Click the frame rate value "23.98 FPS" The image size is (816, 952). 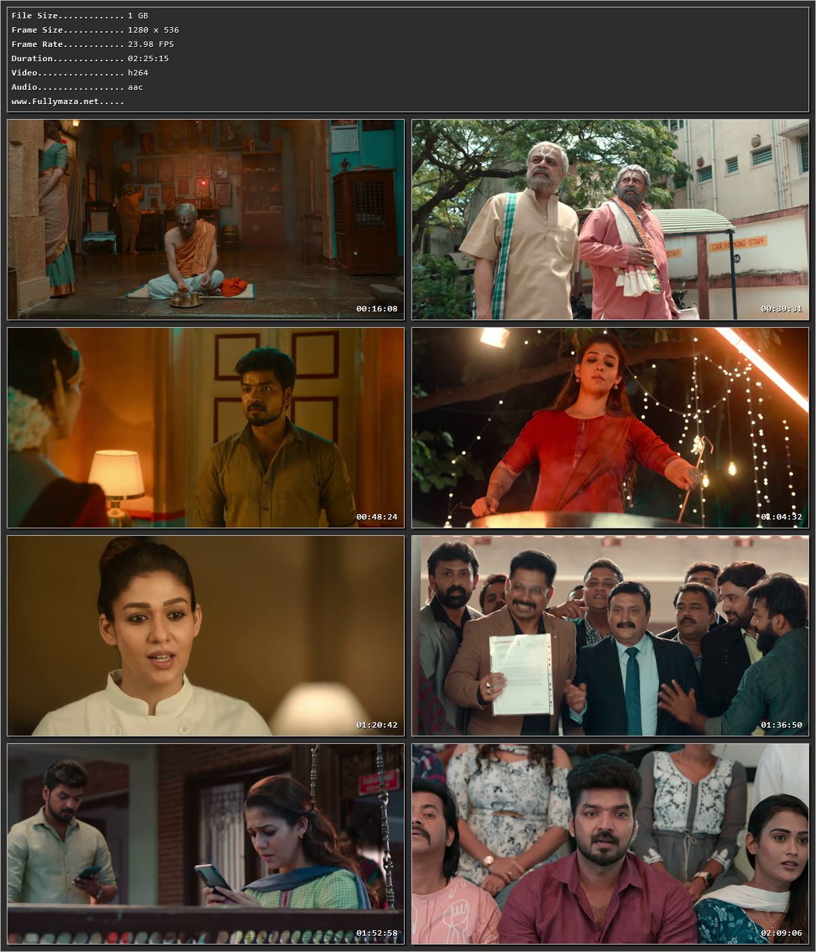click(151, 44)
